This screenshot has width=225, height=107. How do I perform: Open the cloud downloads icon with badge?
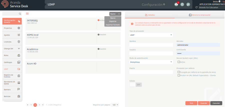(x=176, y=4)
